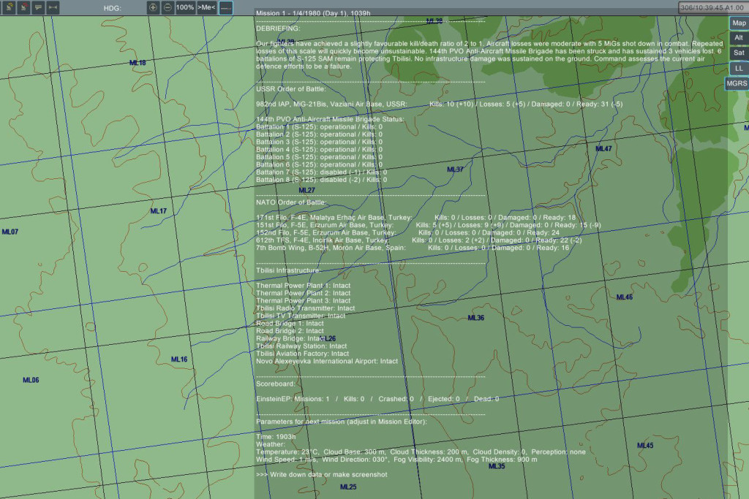Click the 'Battalion 7 (S-125): disabled (-1)' row

[x=322, y=172]
